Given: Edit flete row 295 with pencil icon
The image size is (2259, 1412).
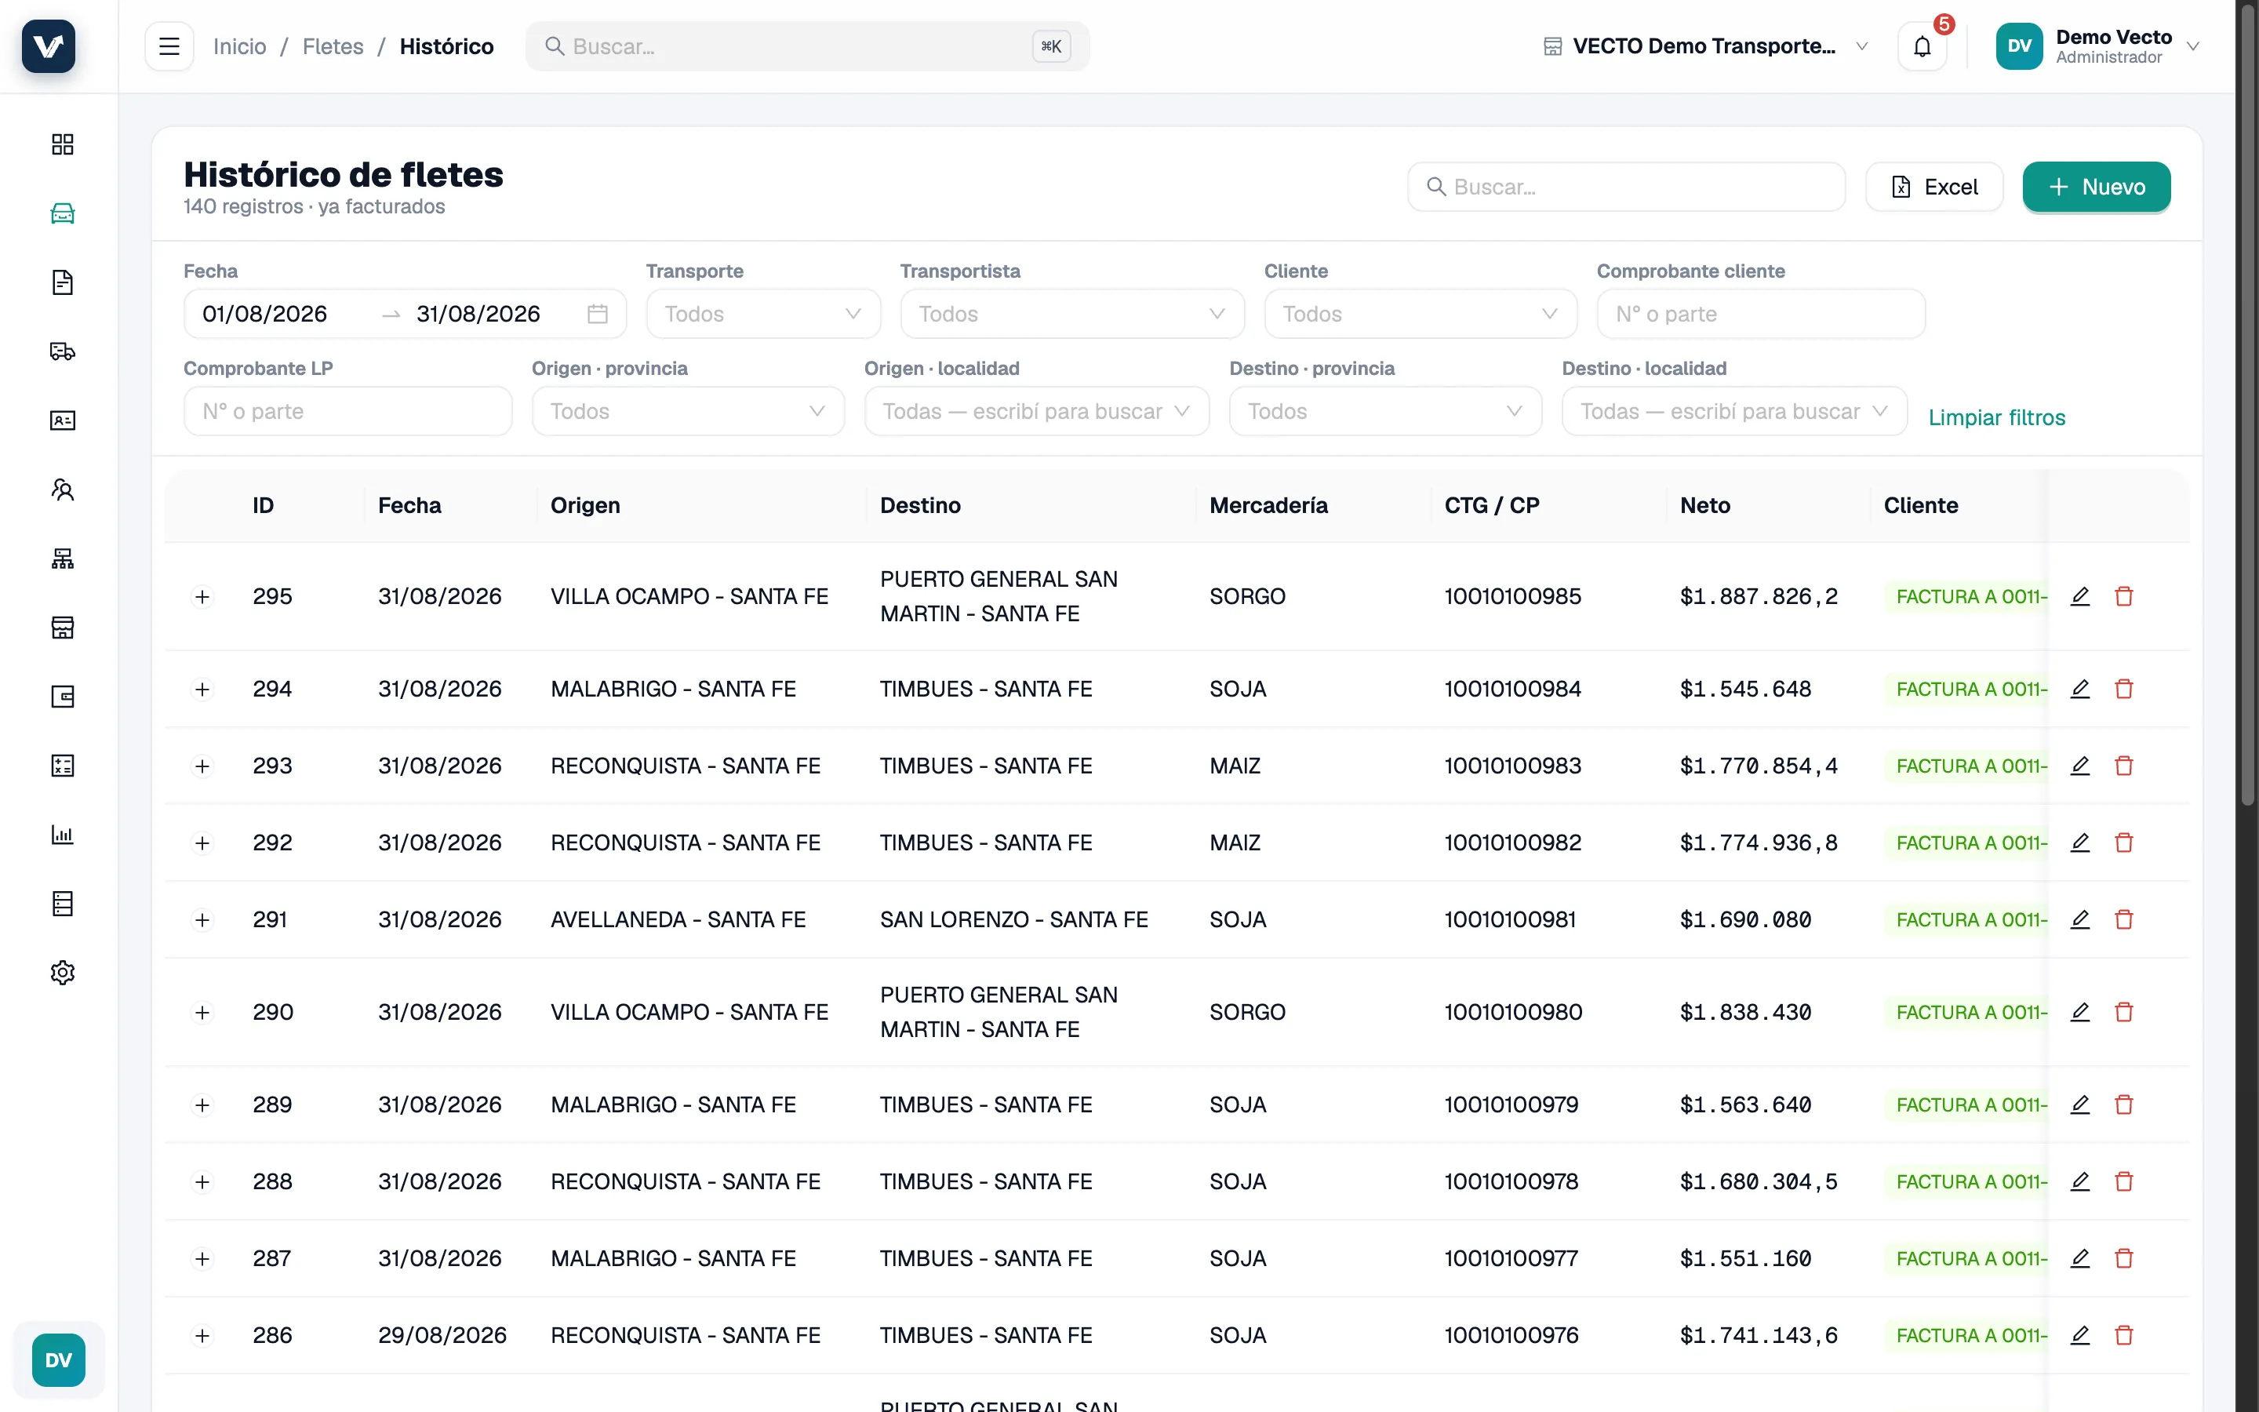Looking at the screenshot, I should click(x=2080, y=596).
